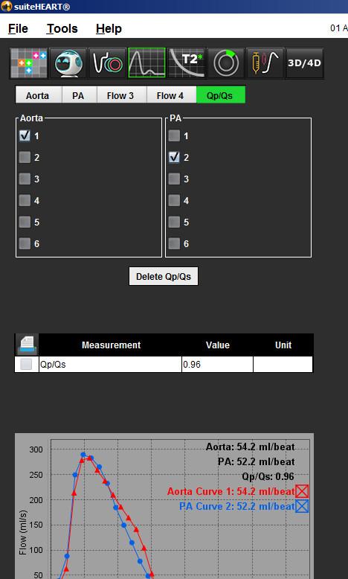Select the circular ring analysis icon
The height and width of the screenshot is (579, 348).
[x=225, y=63]
